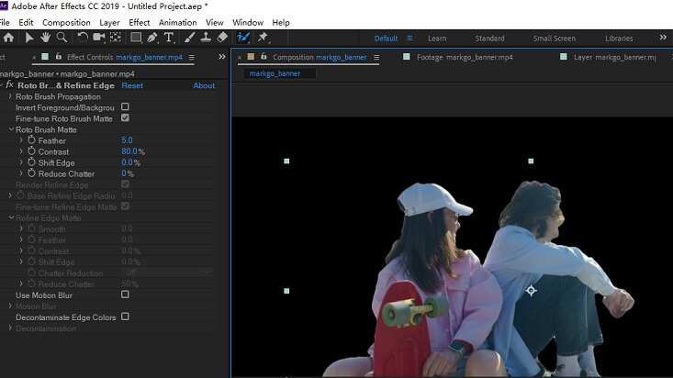673x378 pixels.
Task: Toggle Use Motion Blur checkbox
Action: coord(125,295)
